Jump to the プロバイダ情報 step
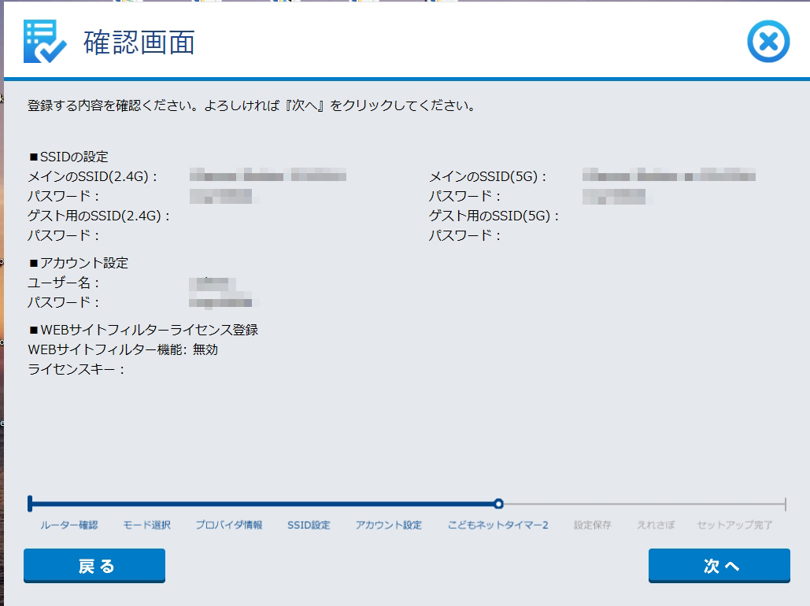Image resolution: width=810 pixels, height=606 pixels. (x=228, y=525)
